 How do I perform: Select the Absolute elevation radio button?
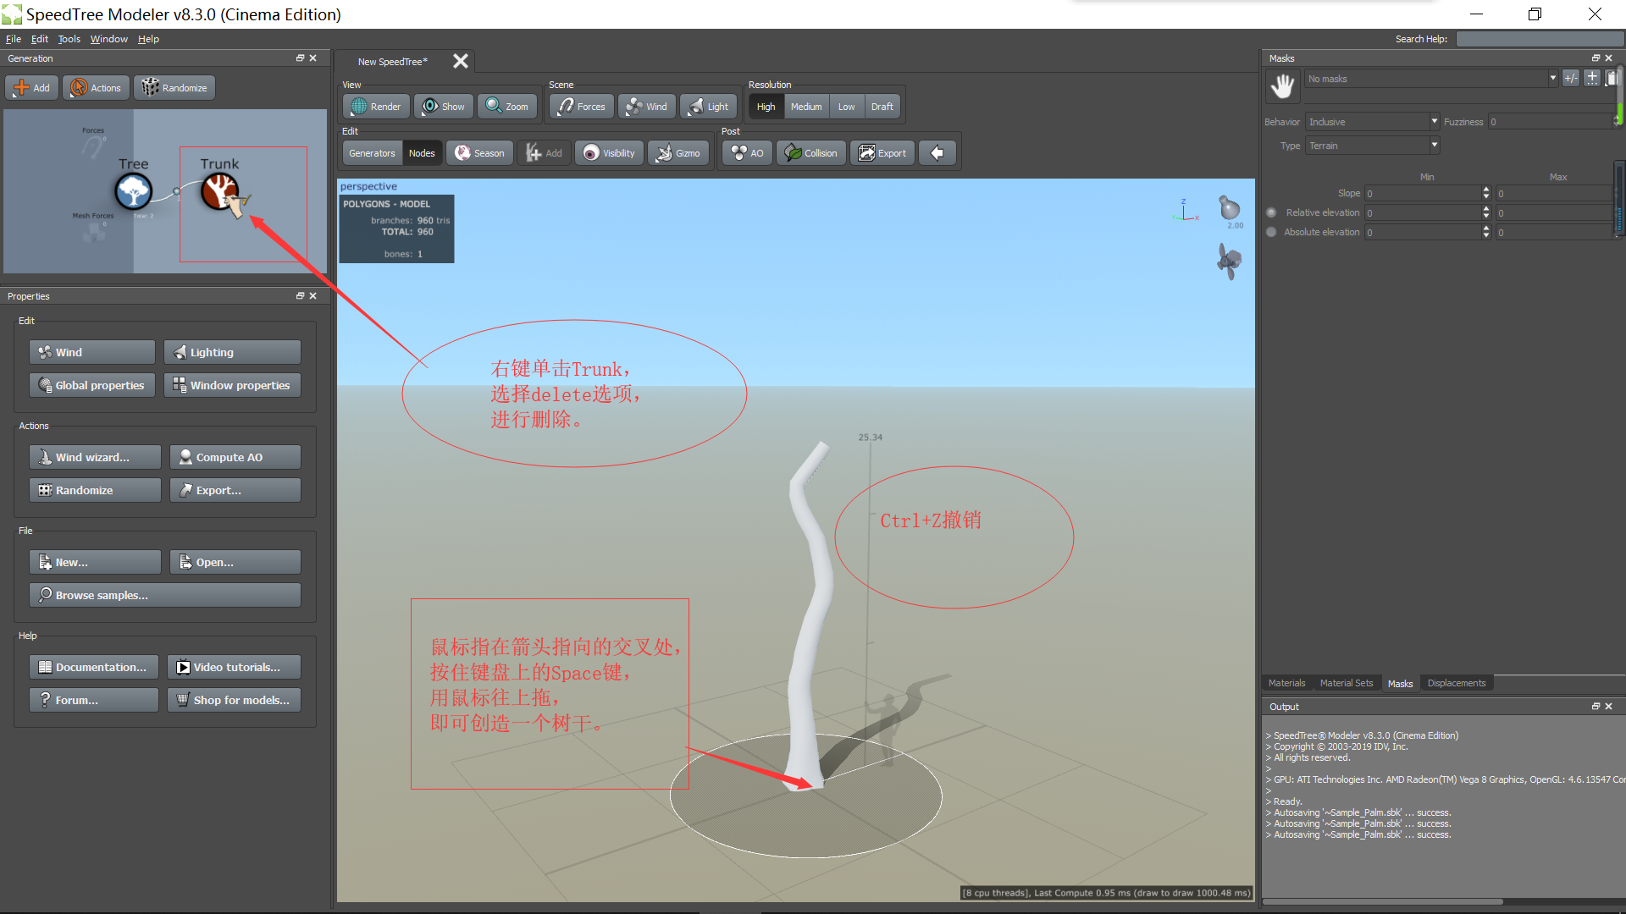(x=1271, y=232)
